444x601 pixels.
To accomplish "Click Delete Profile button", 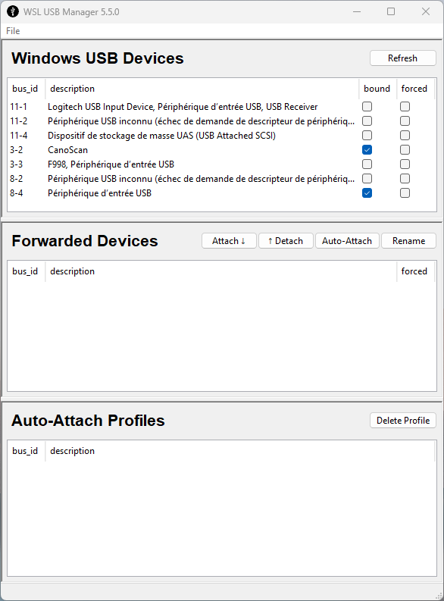I will click(402, 421).
